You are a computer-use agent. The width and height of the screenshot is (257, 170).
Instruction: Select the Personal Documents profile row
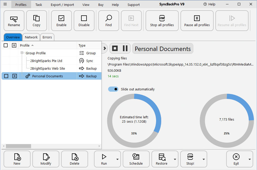pos(51,76)
